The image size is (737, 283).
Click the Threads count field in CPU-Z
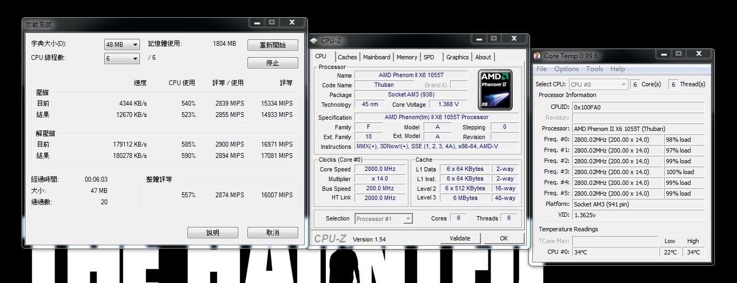[x=508, y=218]
